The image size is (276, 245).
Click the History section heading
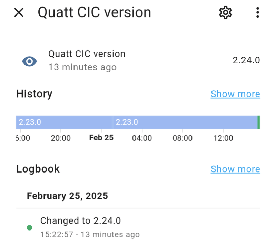coord(34,94)
